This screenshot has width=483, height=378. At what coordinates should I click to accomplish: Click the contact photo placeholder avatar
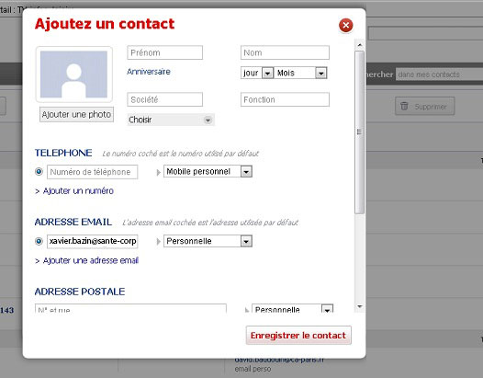[74, 74]
